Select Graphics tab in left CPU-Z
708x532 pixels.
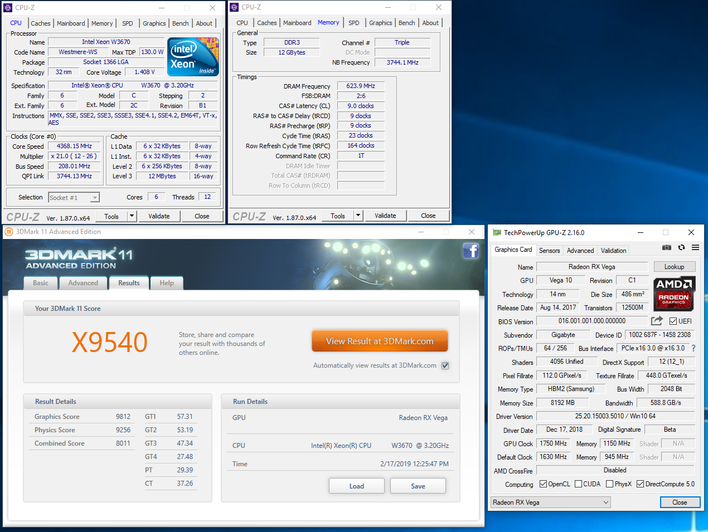[x=154, y=23]
